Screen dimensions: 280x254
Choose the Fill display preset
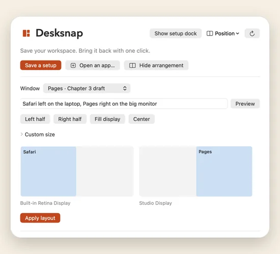pos(107,119)
